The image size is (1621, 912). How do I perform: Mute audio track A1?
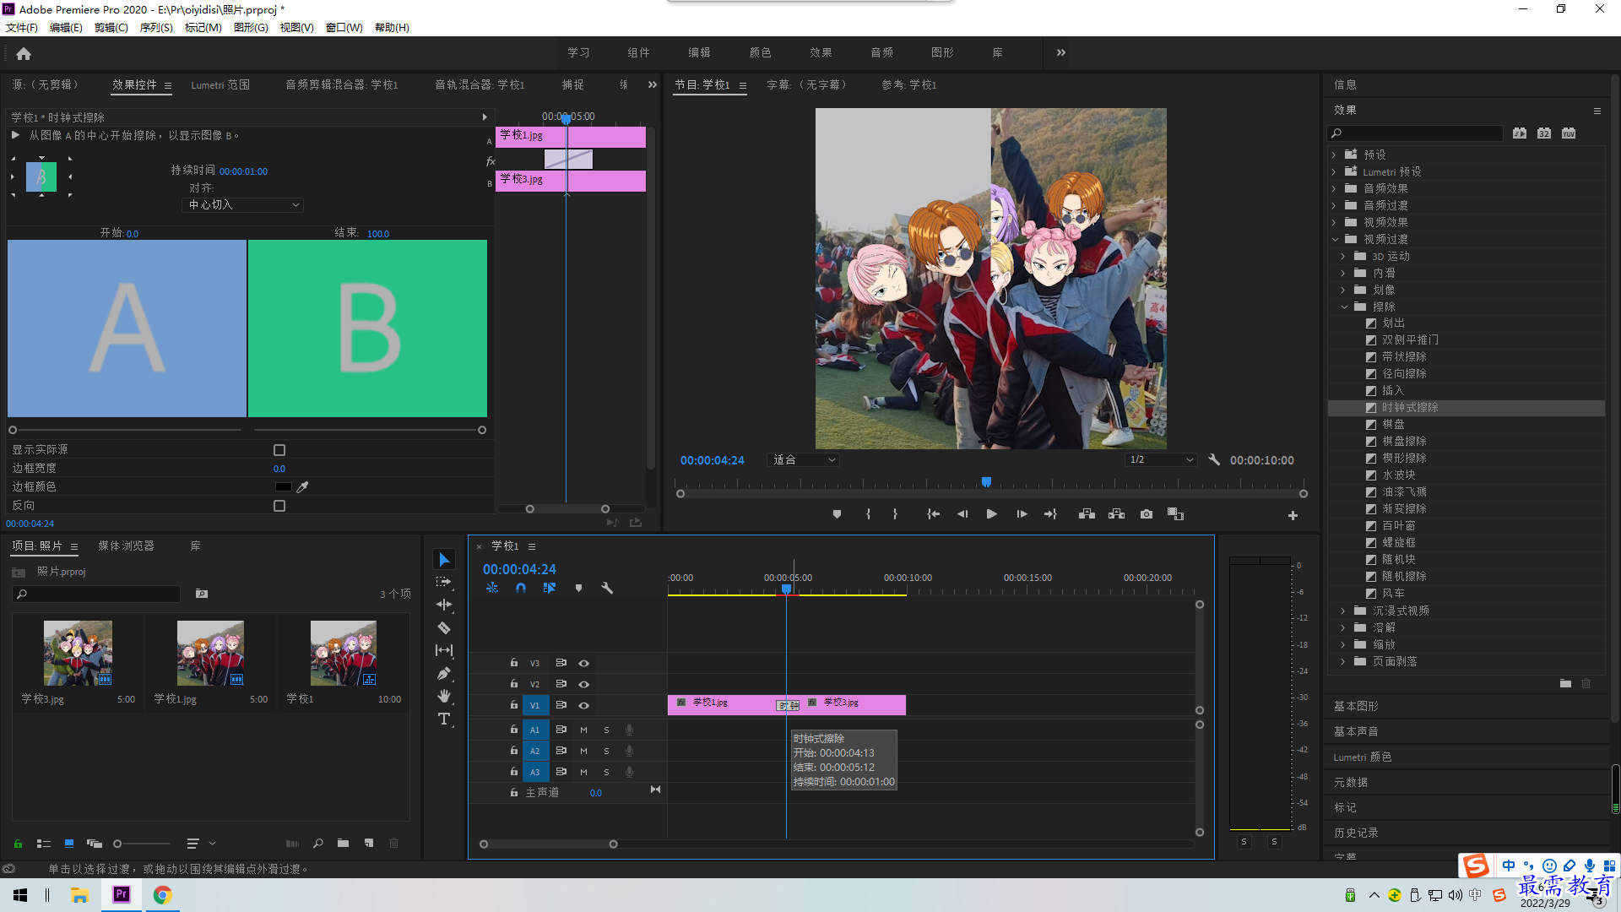[x=583, y=730]
